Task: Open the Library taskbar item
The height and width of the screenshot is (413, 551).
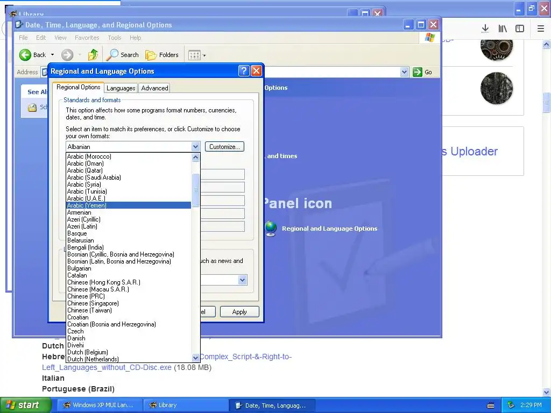Action: click(186, 405)
